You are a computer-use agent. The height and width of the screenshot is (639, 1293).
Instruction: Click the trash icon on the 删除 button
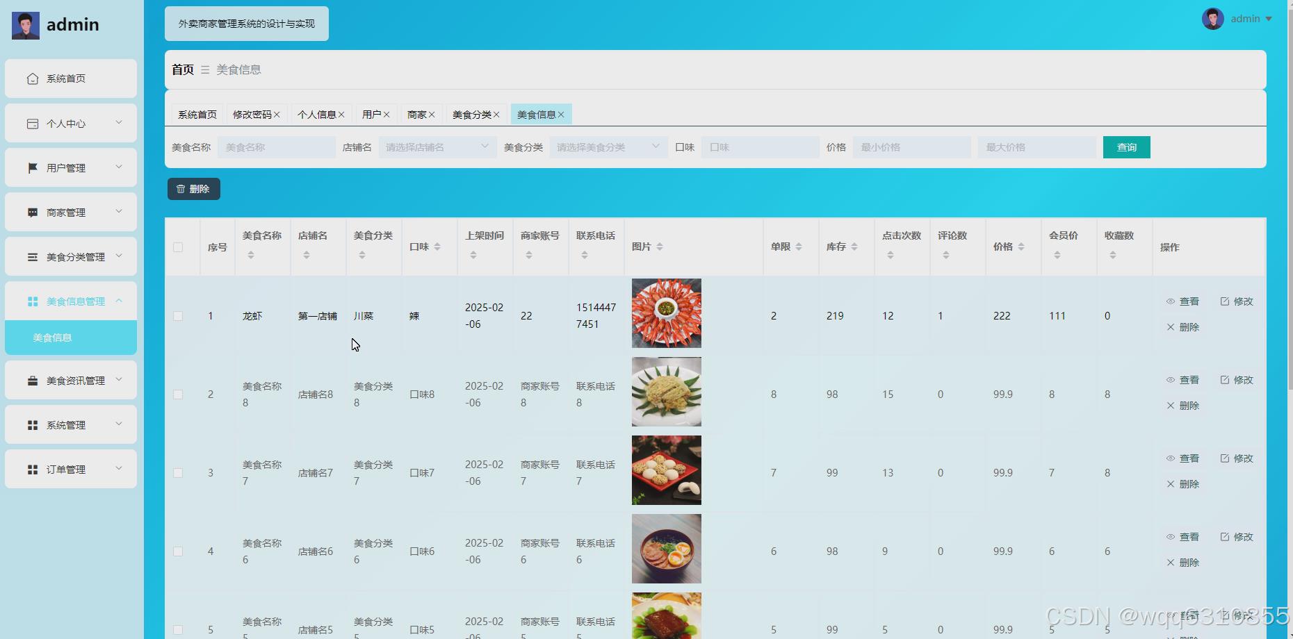pos(182,188)
